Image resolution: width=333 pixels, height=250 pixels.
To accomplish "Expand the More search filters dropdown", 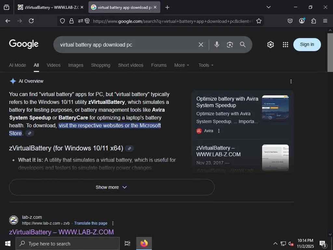I will click(x=181, y=65).
